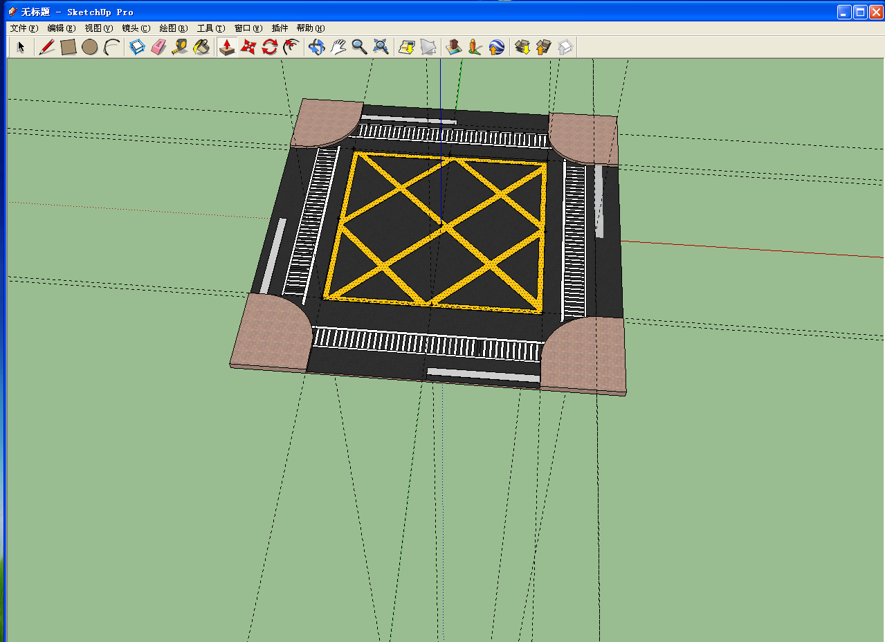The height and width of the screenshot is (642, 885).
Task: Open the 视图 (View) menu
Action: click(98, 28)
